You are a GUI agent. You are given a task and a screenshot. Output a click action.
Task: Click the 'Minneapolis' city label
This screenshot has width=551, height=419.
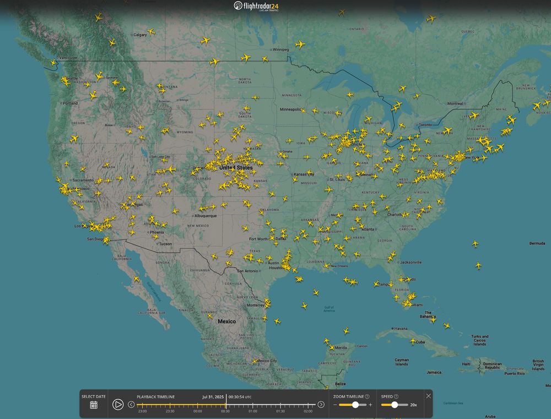coord(290,109)
